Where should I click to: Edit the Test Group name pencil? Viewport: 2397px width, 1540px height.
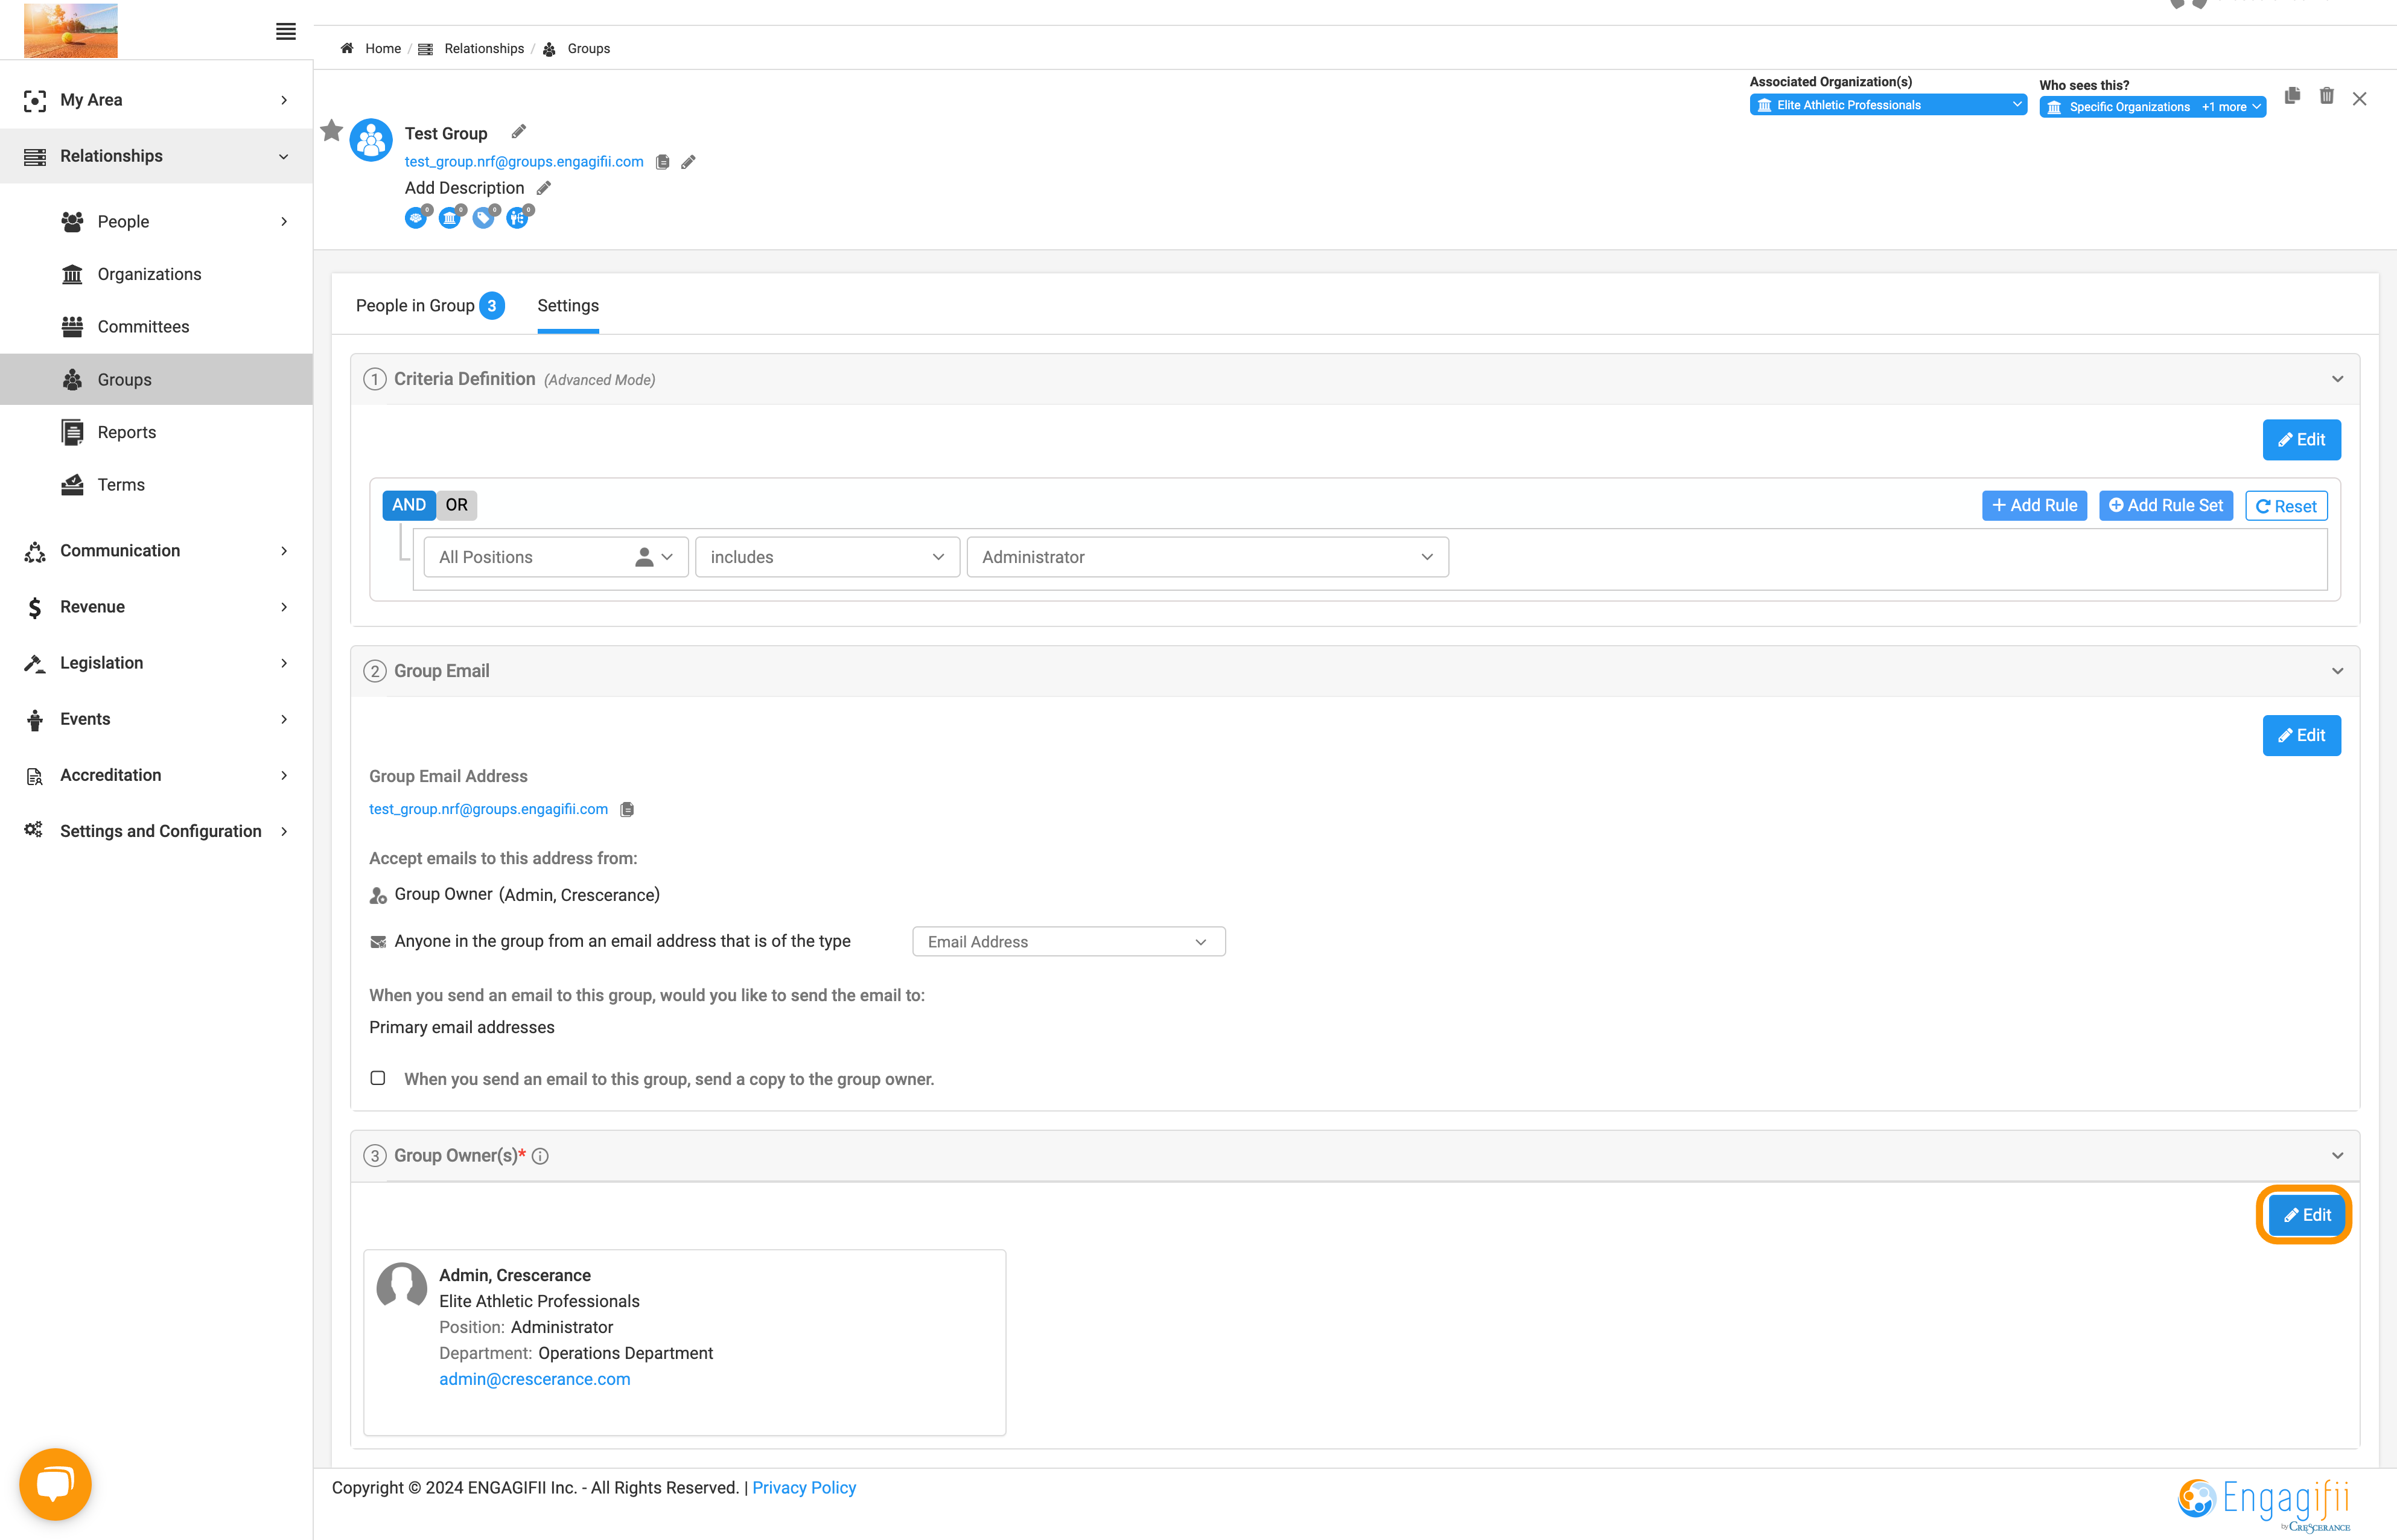(518, 132)
